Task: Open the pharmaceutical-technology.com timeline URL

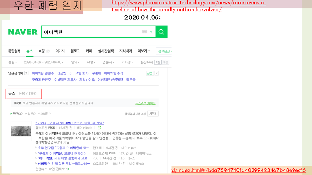Action: coord(189,6)
